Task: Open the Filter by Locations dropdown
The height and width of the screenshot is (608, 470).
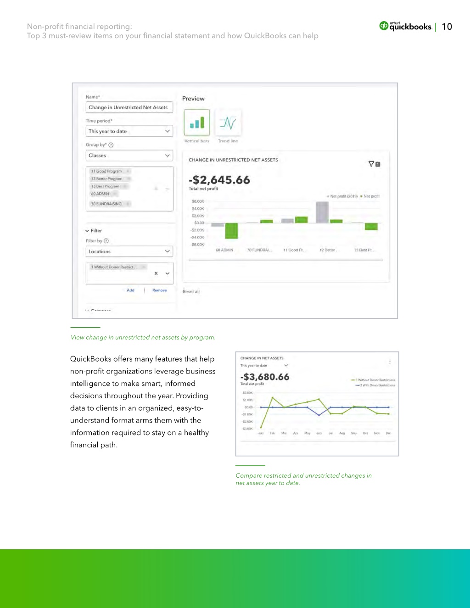Action: coord(129,251)
